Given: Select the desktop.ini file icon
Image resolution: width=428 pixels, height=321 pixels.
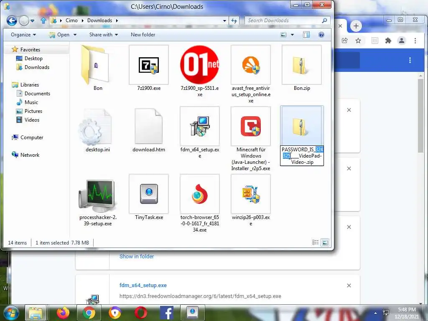Looking at the screenshot, I should point(95,126).
